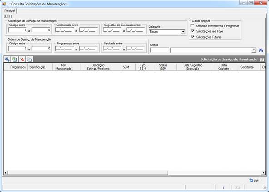Click the Descrição Serviço/Problema column header

[100, 67]
